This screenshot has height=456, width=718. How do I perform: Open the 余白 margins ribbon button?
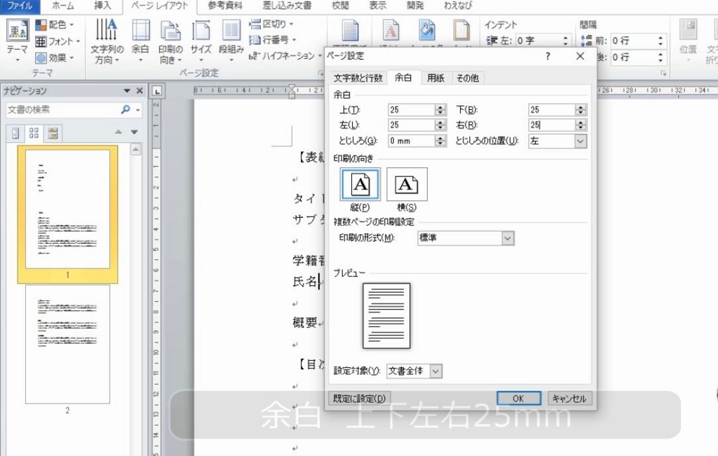pos(140,41)
